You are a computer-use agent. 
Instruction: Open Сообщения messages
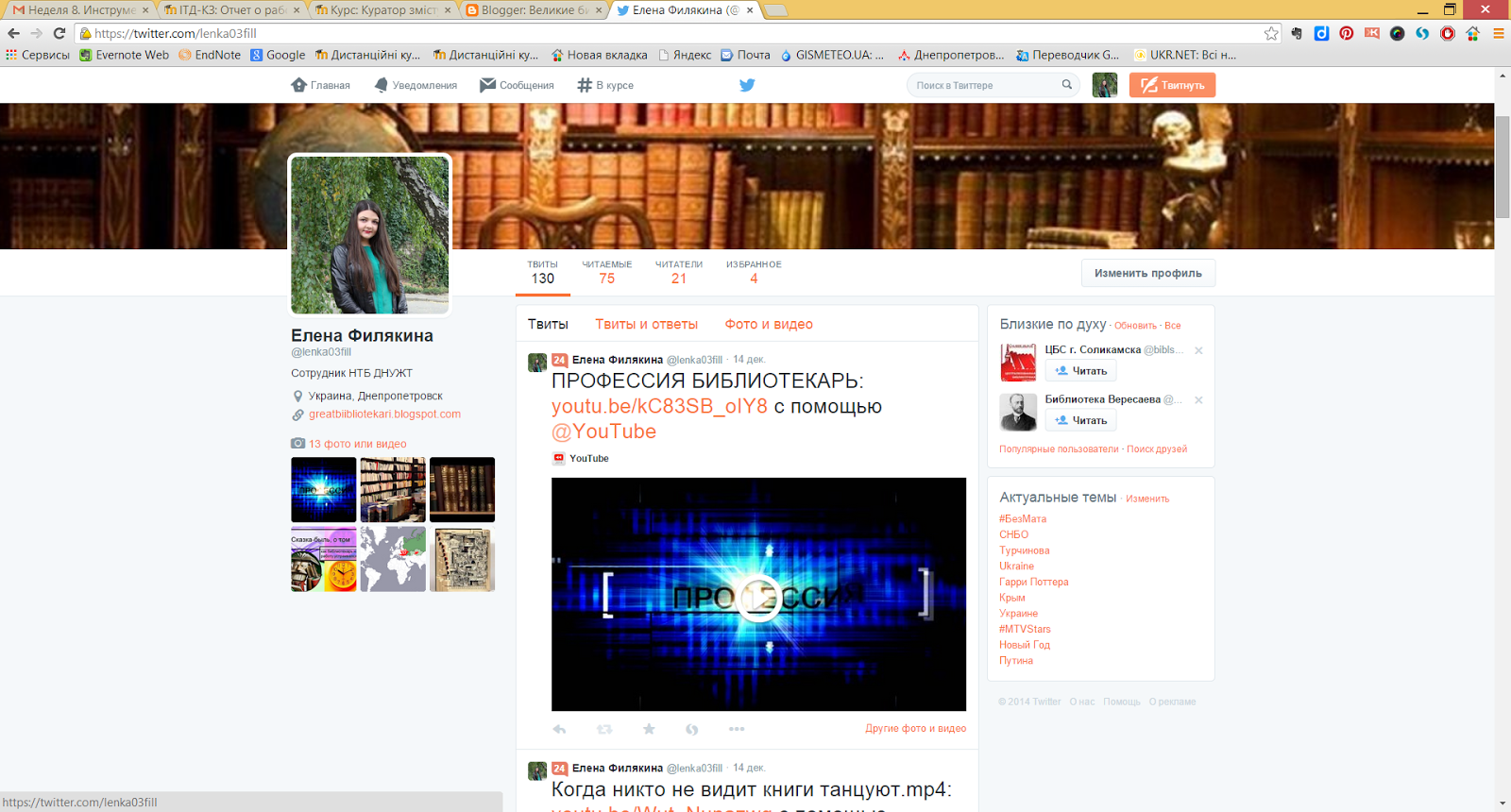pos(517,85)
